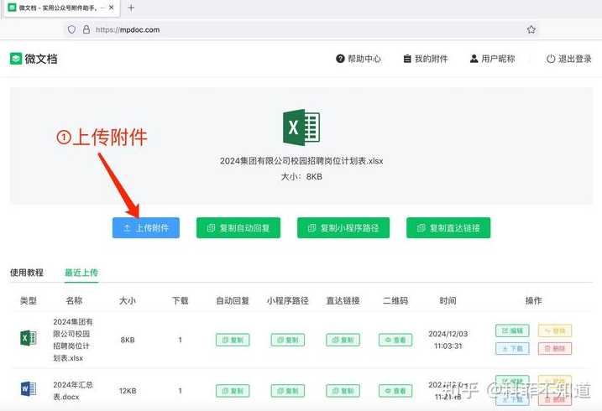Viewport: 602px width, 411px height.
Task: Click red 删除 button in the xlsx row
Action: [555, 348]
